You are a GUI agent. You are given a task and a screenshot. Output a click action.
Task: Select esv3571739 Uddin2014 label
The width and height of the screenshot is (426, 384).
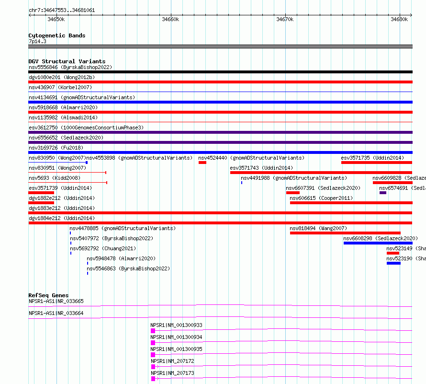pos(60,188)
